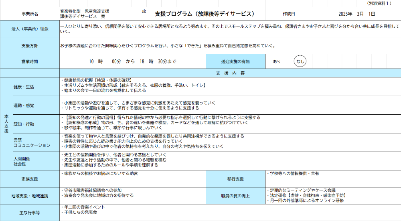Click the 事業所名 label cell
The image size is (401, 221).
[x=30, y=14]
